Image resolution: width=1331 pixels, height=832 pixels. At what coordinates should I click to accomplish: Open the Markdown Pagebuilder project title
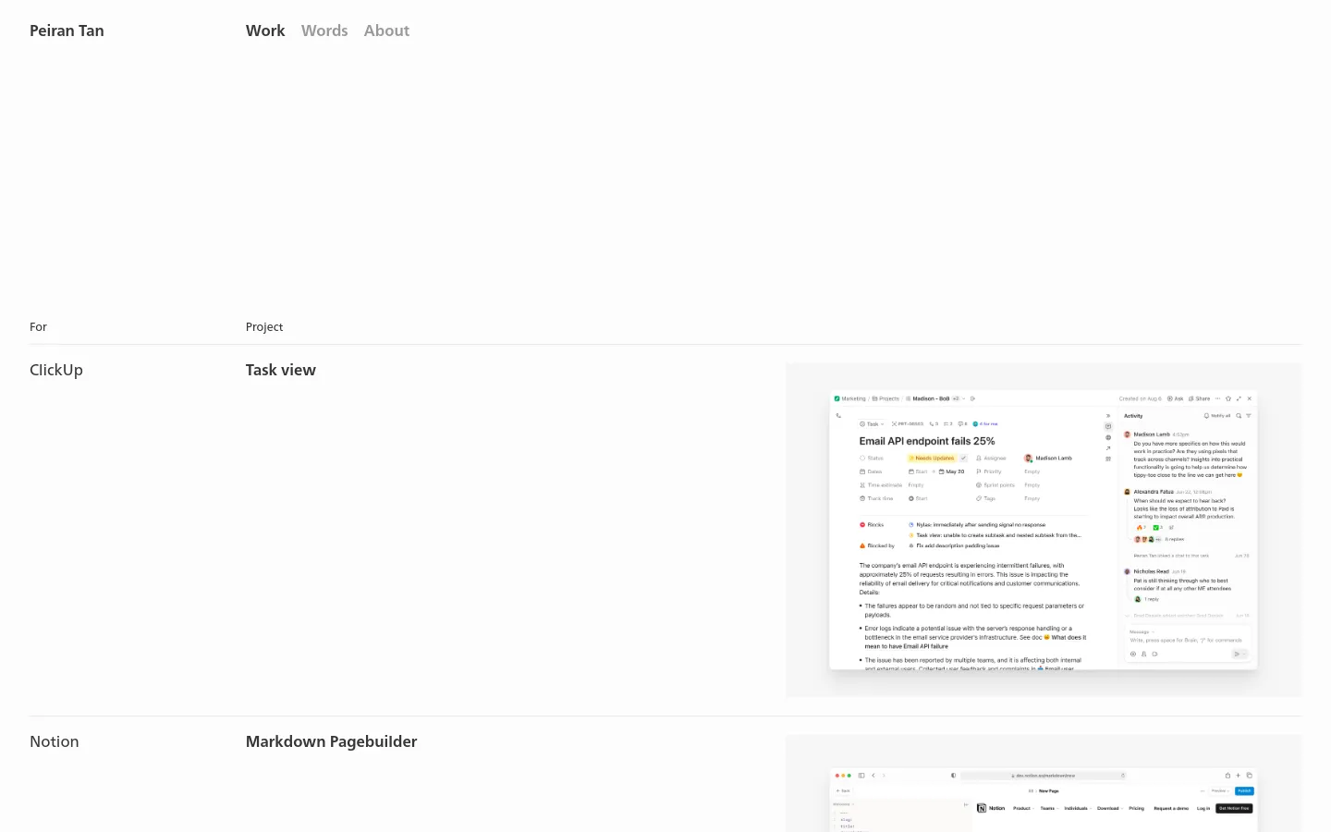[332, 741]
